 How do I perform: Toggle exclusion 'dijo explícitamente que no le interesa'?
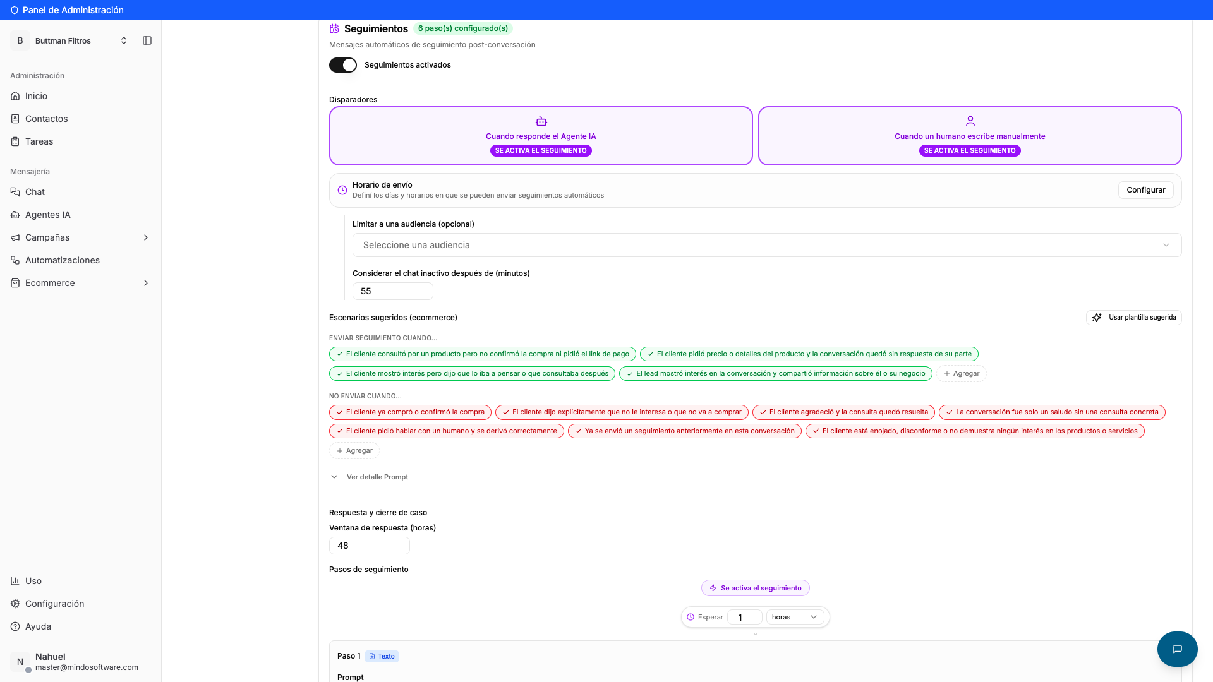[622, 412]
